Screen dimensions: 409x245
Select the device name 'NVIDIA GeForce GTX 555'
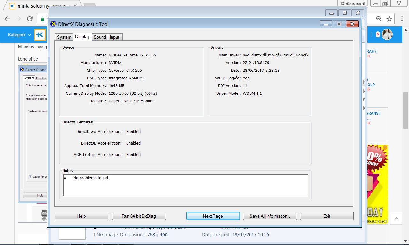(132, 55)
